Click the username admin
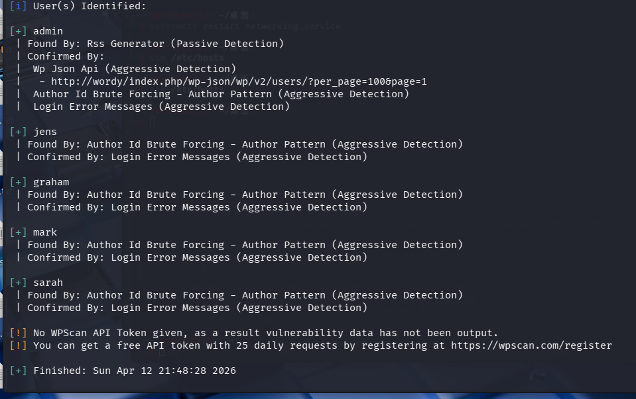Viewport: 636px width, 399px height. point(48,31)
